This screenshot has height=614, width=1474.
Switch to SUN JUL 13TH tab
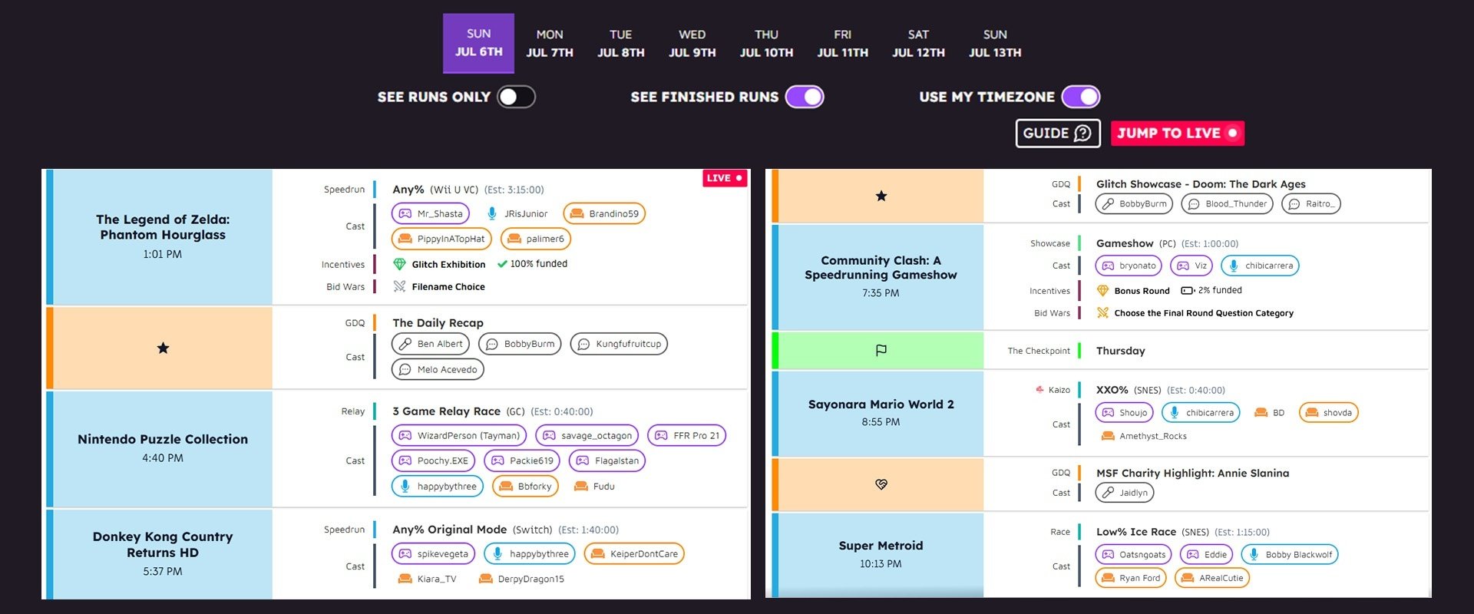pyautogui.click(x=995, y=44)
